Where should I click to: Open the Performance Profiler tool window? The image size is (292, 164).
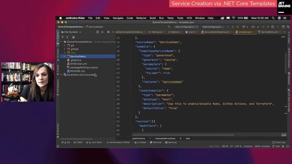[118, 143]
